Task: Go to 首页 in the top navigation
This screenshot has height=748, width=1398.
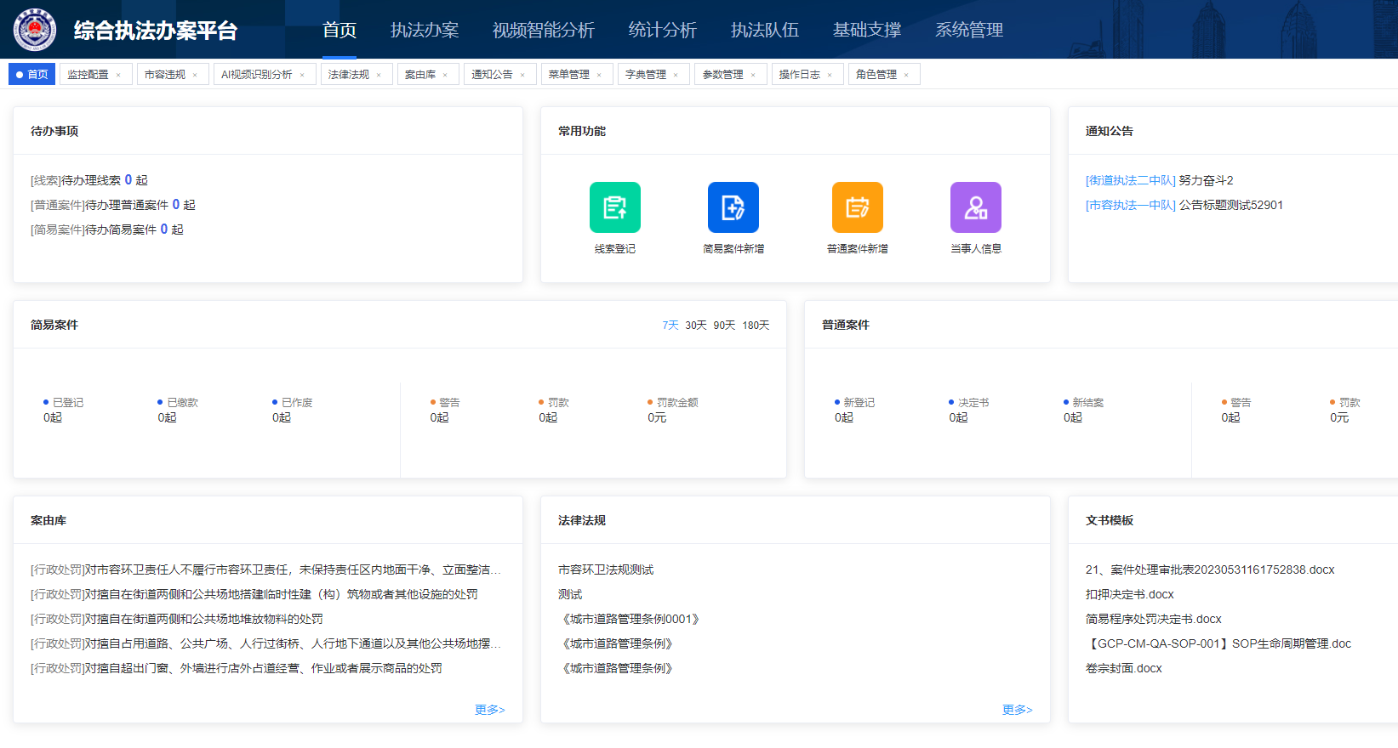Action: click(x=340, y=30)
